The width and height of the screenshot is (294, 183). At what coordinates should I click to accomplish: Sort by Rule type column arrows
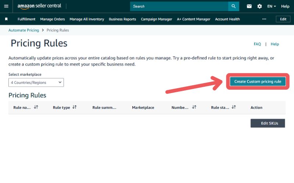75,107
